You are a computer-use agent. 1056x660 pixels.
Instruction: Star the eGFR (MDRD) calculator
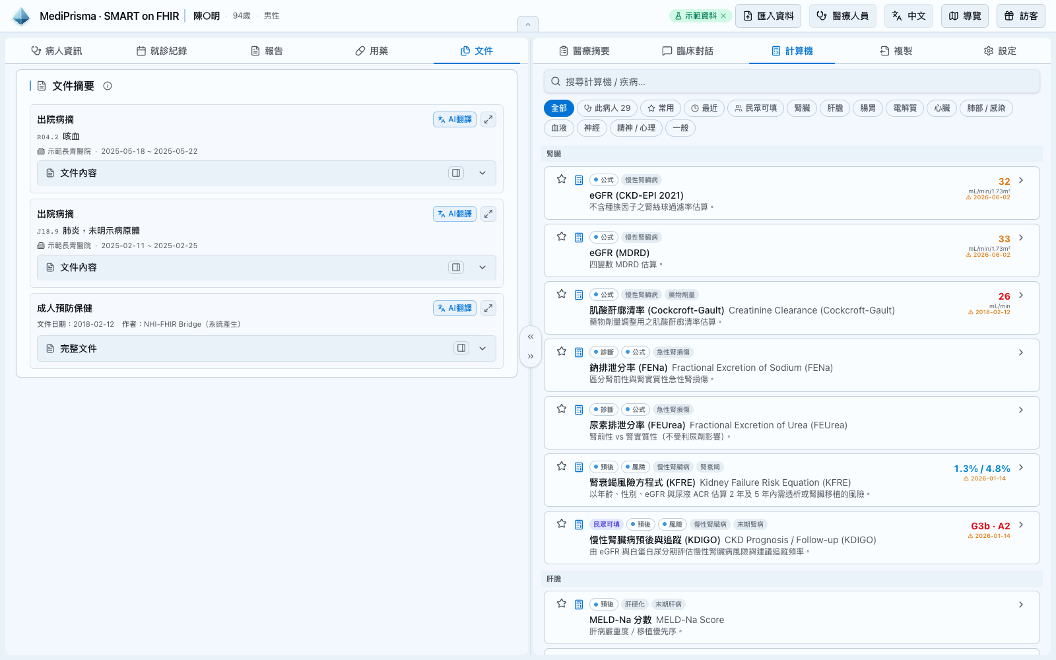562,236
